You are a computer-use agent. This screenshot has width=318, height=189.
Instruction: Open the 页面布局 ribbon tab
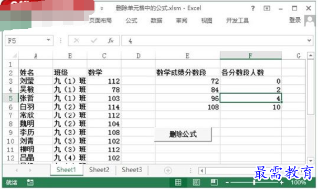point(100,20)
